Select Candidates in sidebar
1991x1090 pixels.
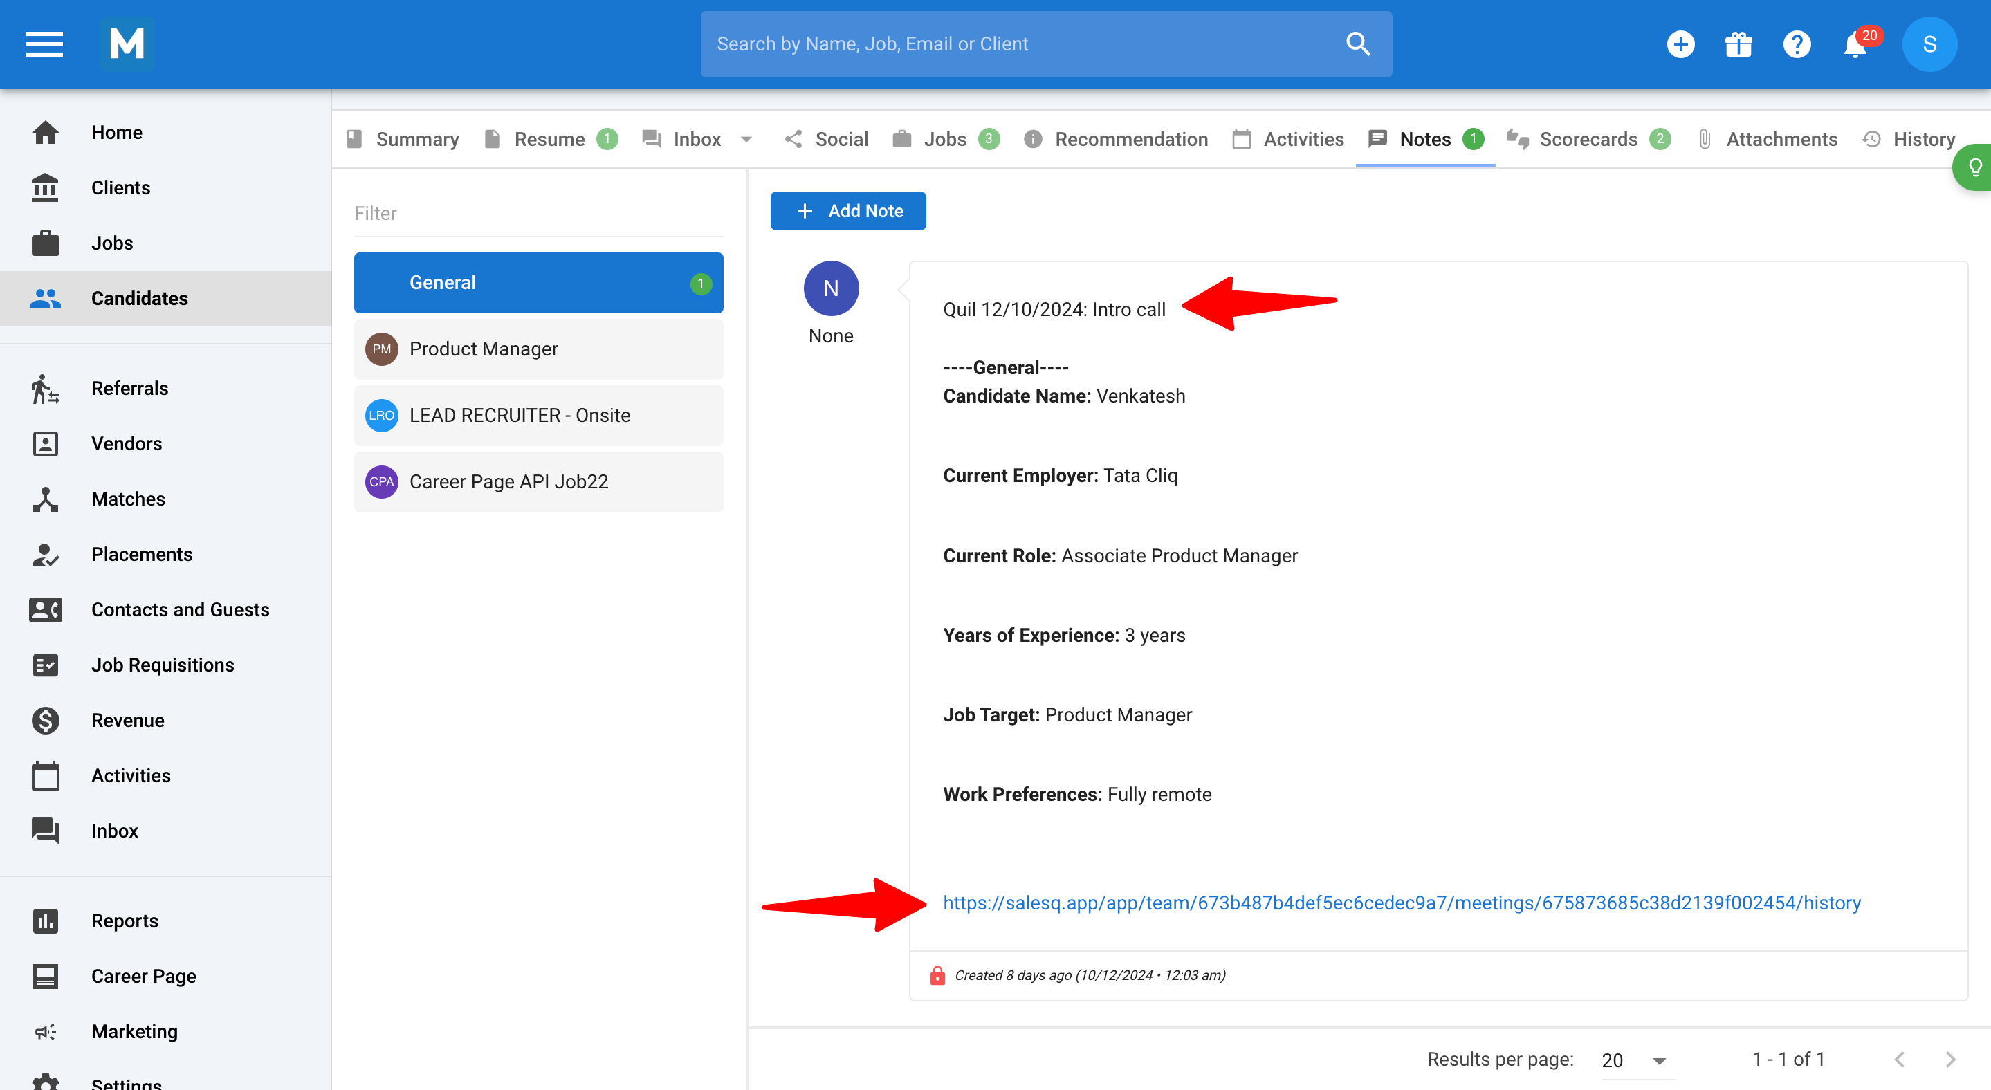pos(165,298)
